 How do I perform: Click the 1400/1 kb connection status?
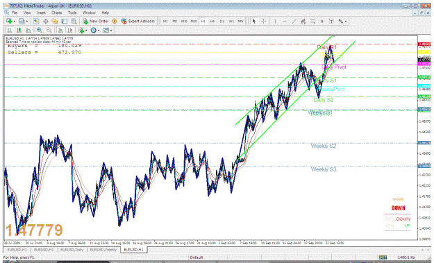[x=407, y=257]
